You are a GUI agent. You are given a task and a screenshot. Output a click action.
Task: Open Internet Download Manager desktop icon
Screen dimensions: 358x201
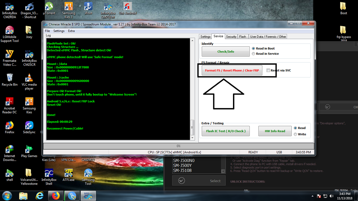point(10,153)
